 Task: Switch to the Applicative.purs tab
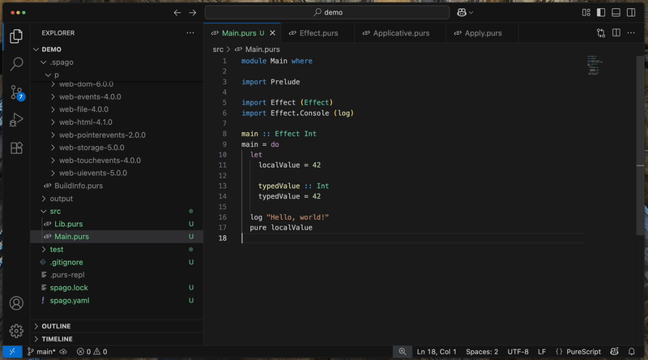click(x=400, y=33)
